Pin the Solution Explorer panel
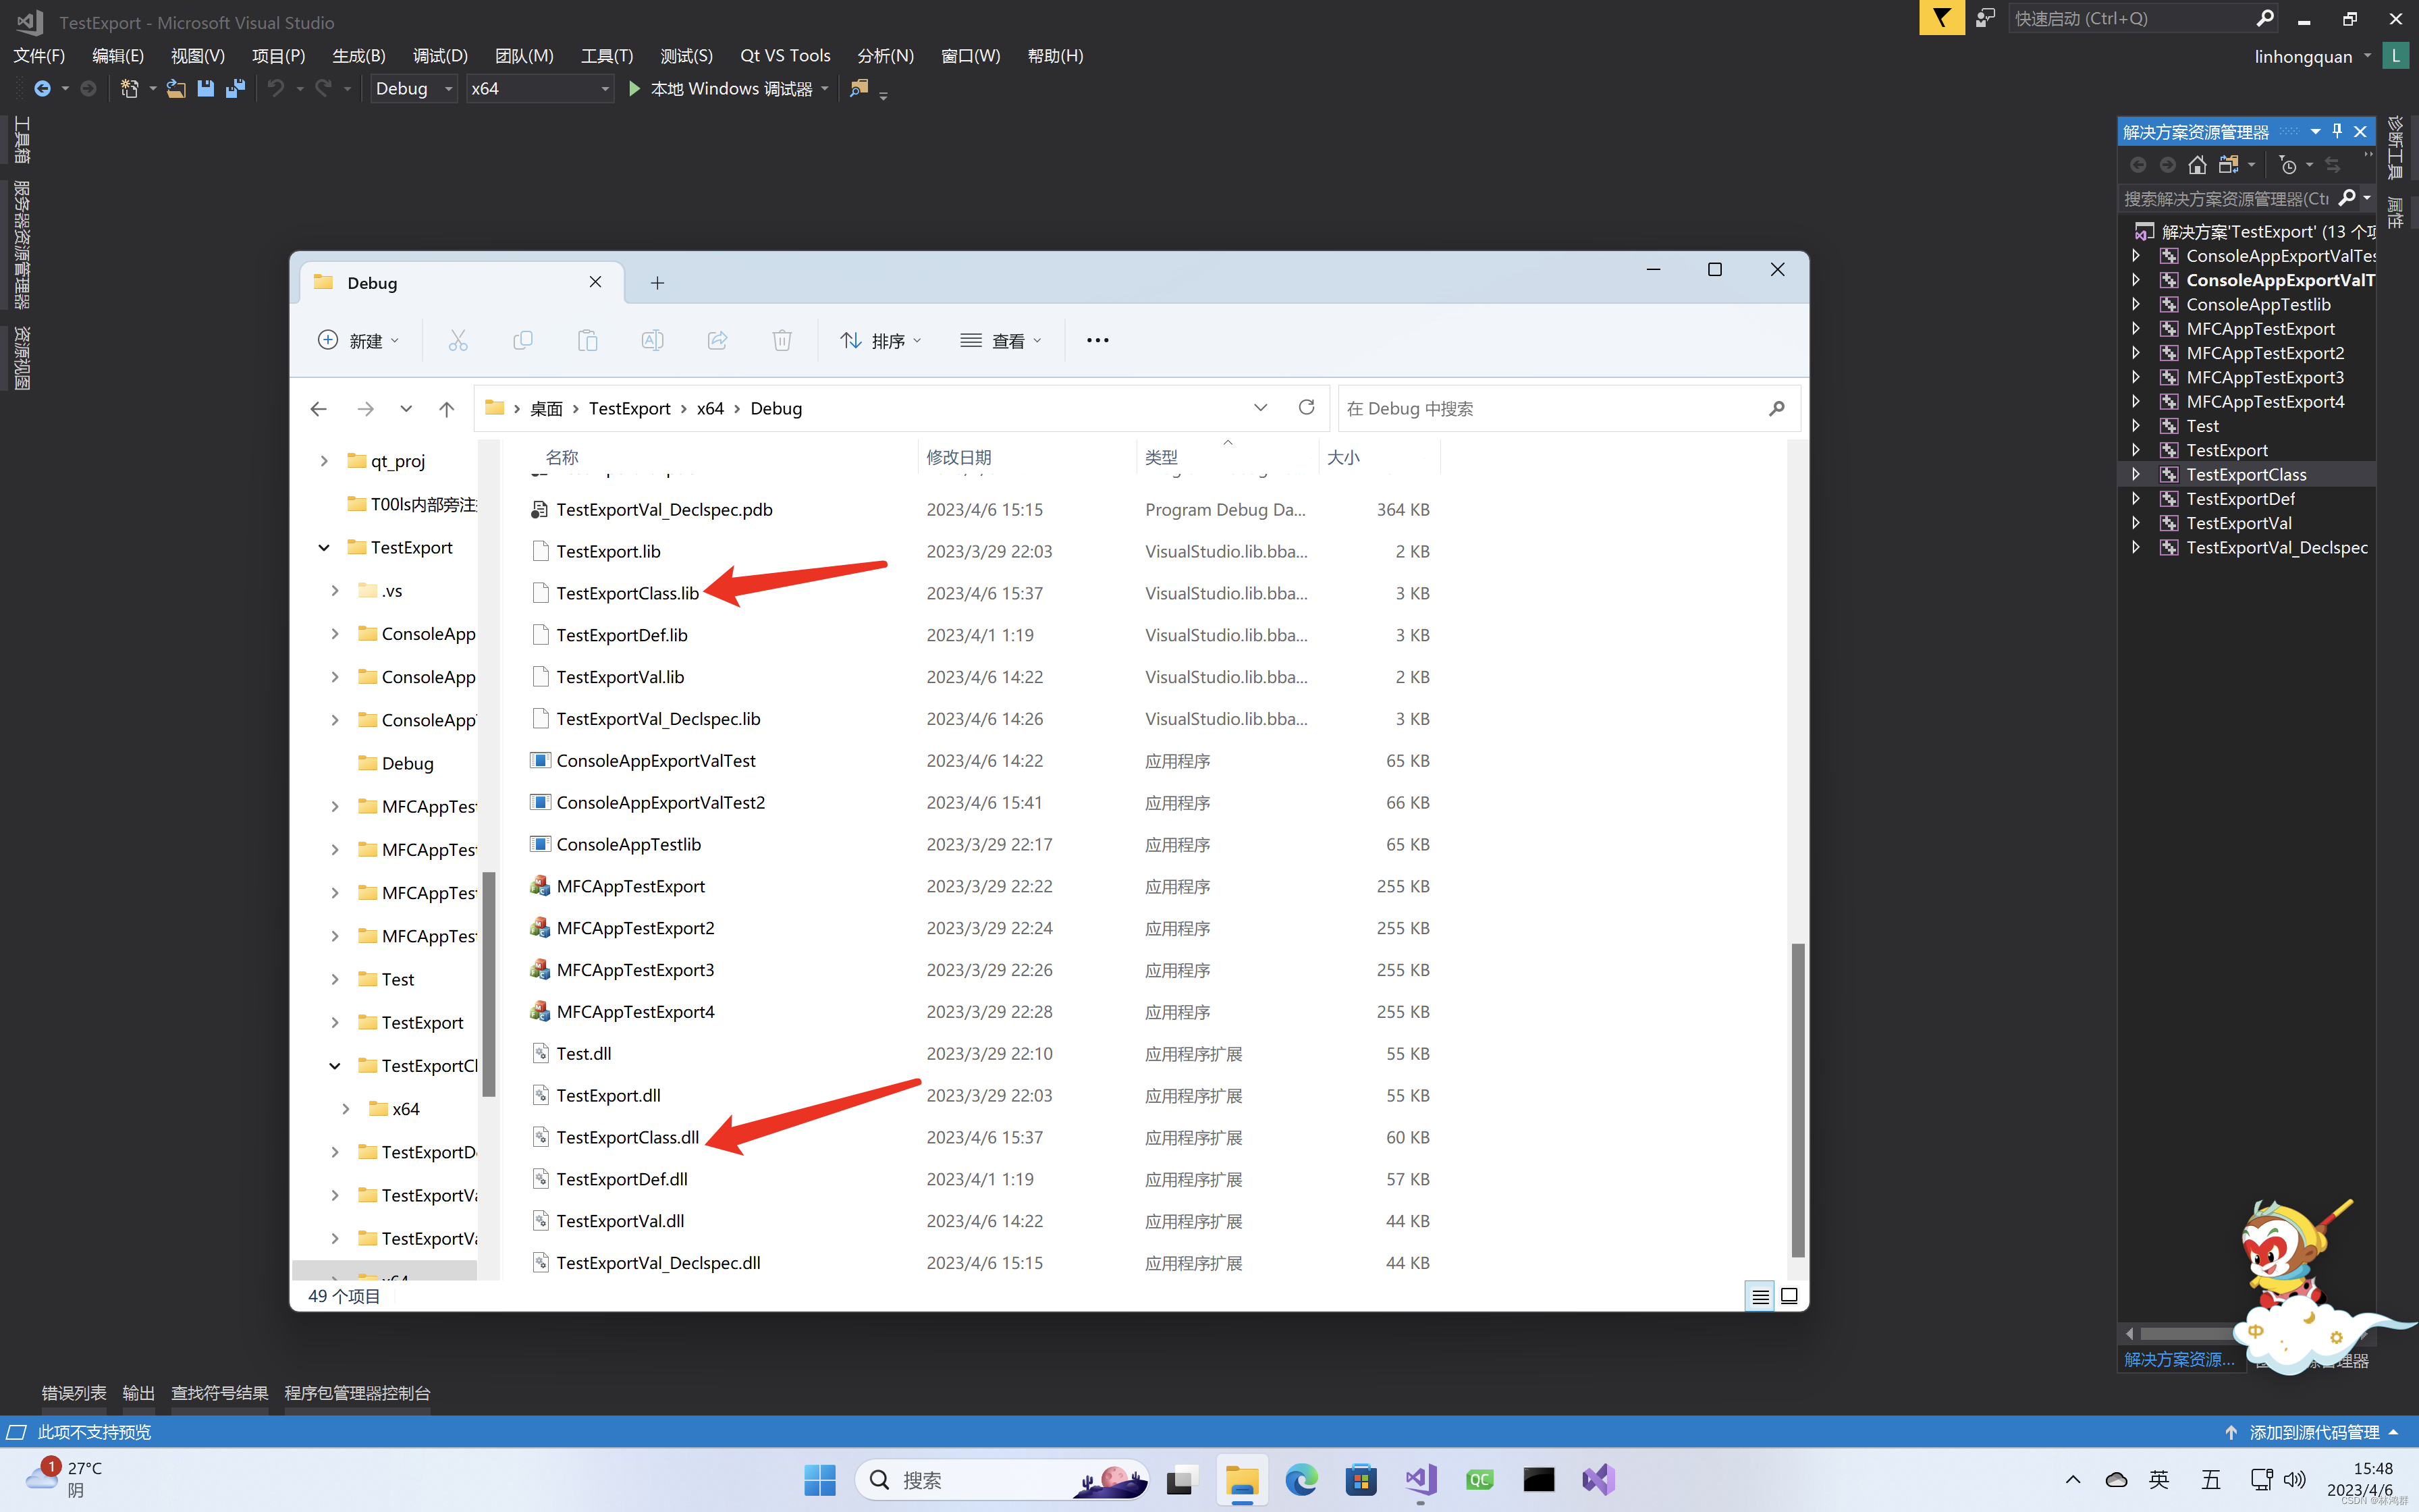The width and height of the screenshot is (2419, 1512). 2337,131
